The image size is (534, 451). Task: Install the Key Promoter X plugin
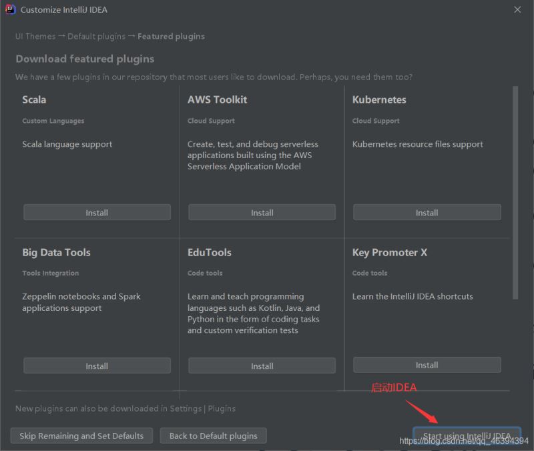(x=427, y=364)
